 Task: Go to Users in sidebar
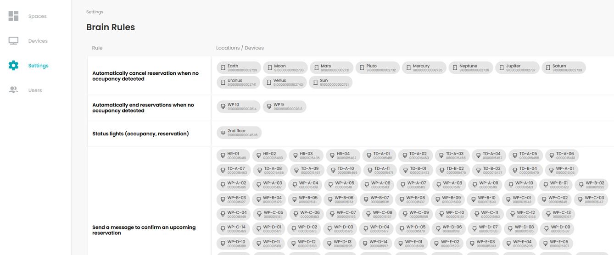35,90
